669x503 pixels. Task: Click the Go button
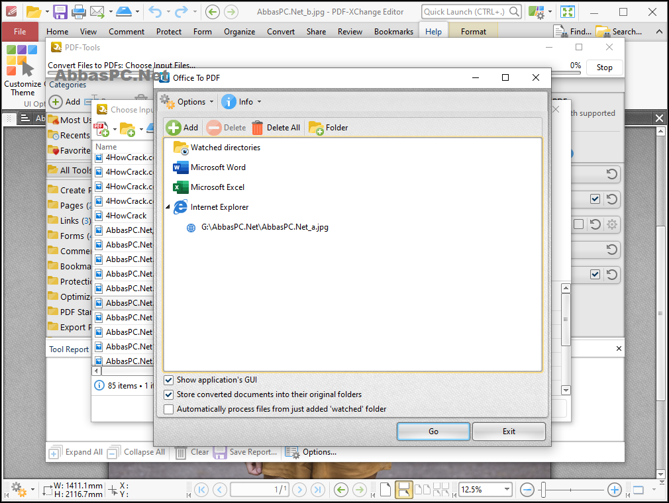click(x=433, y=432)
